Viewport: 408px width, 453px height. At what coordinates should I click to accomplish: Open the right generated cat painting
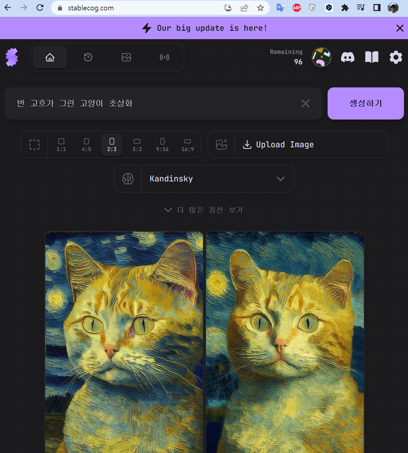(285, 342)
